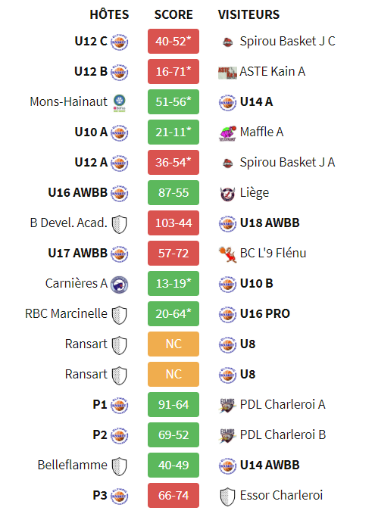Image resolution: width=375 pixels, height=520 pixels.
Task: Click the Essor Charleroi shield icon
Action: pyautogui.click(x=228, y=497)
